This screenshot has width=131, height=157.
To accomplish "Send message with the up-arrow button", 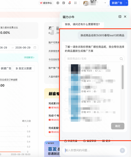I will point(122,150).
